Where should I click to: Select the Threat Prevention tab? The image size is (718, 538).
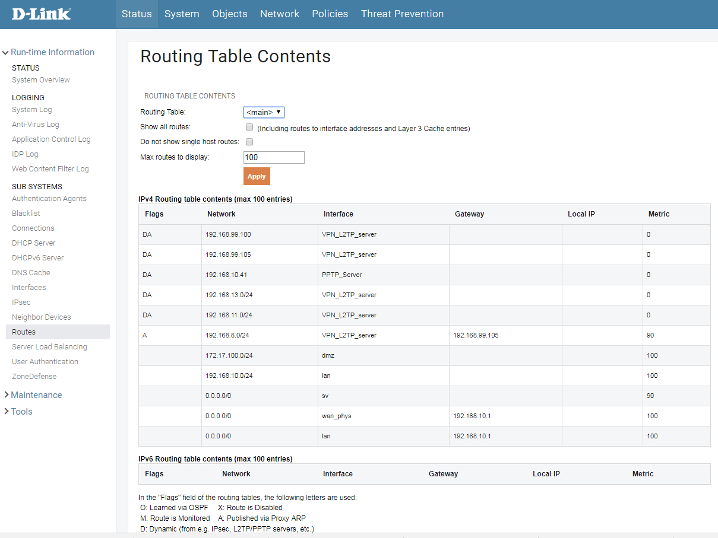[402, 14]
